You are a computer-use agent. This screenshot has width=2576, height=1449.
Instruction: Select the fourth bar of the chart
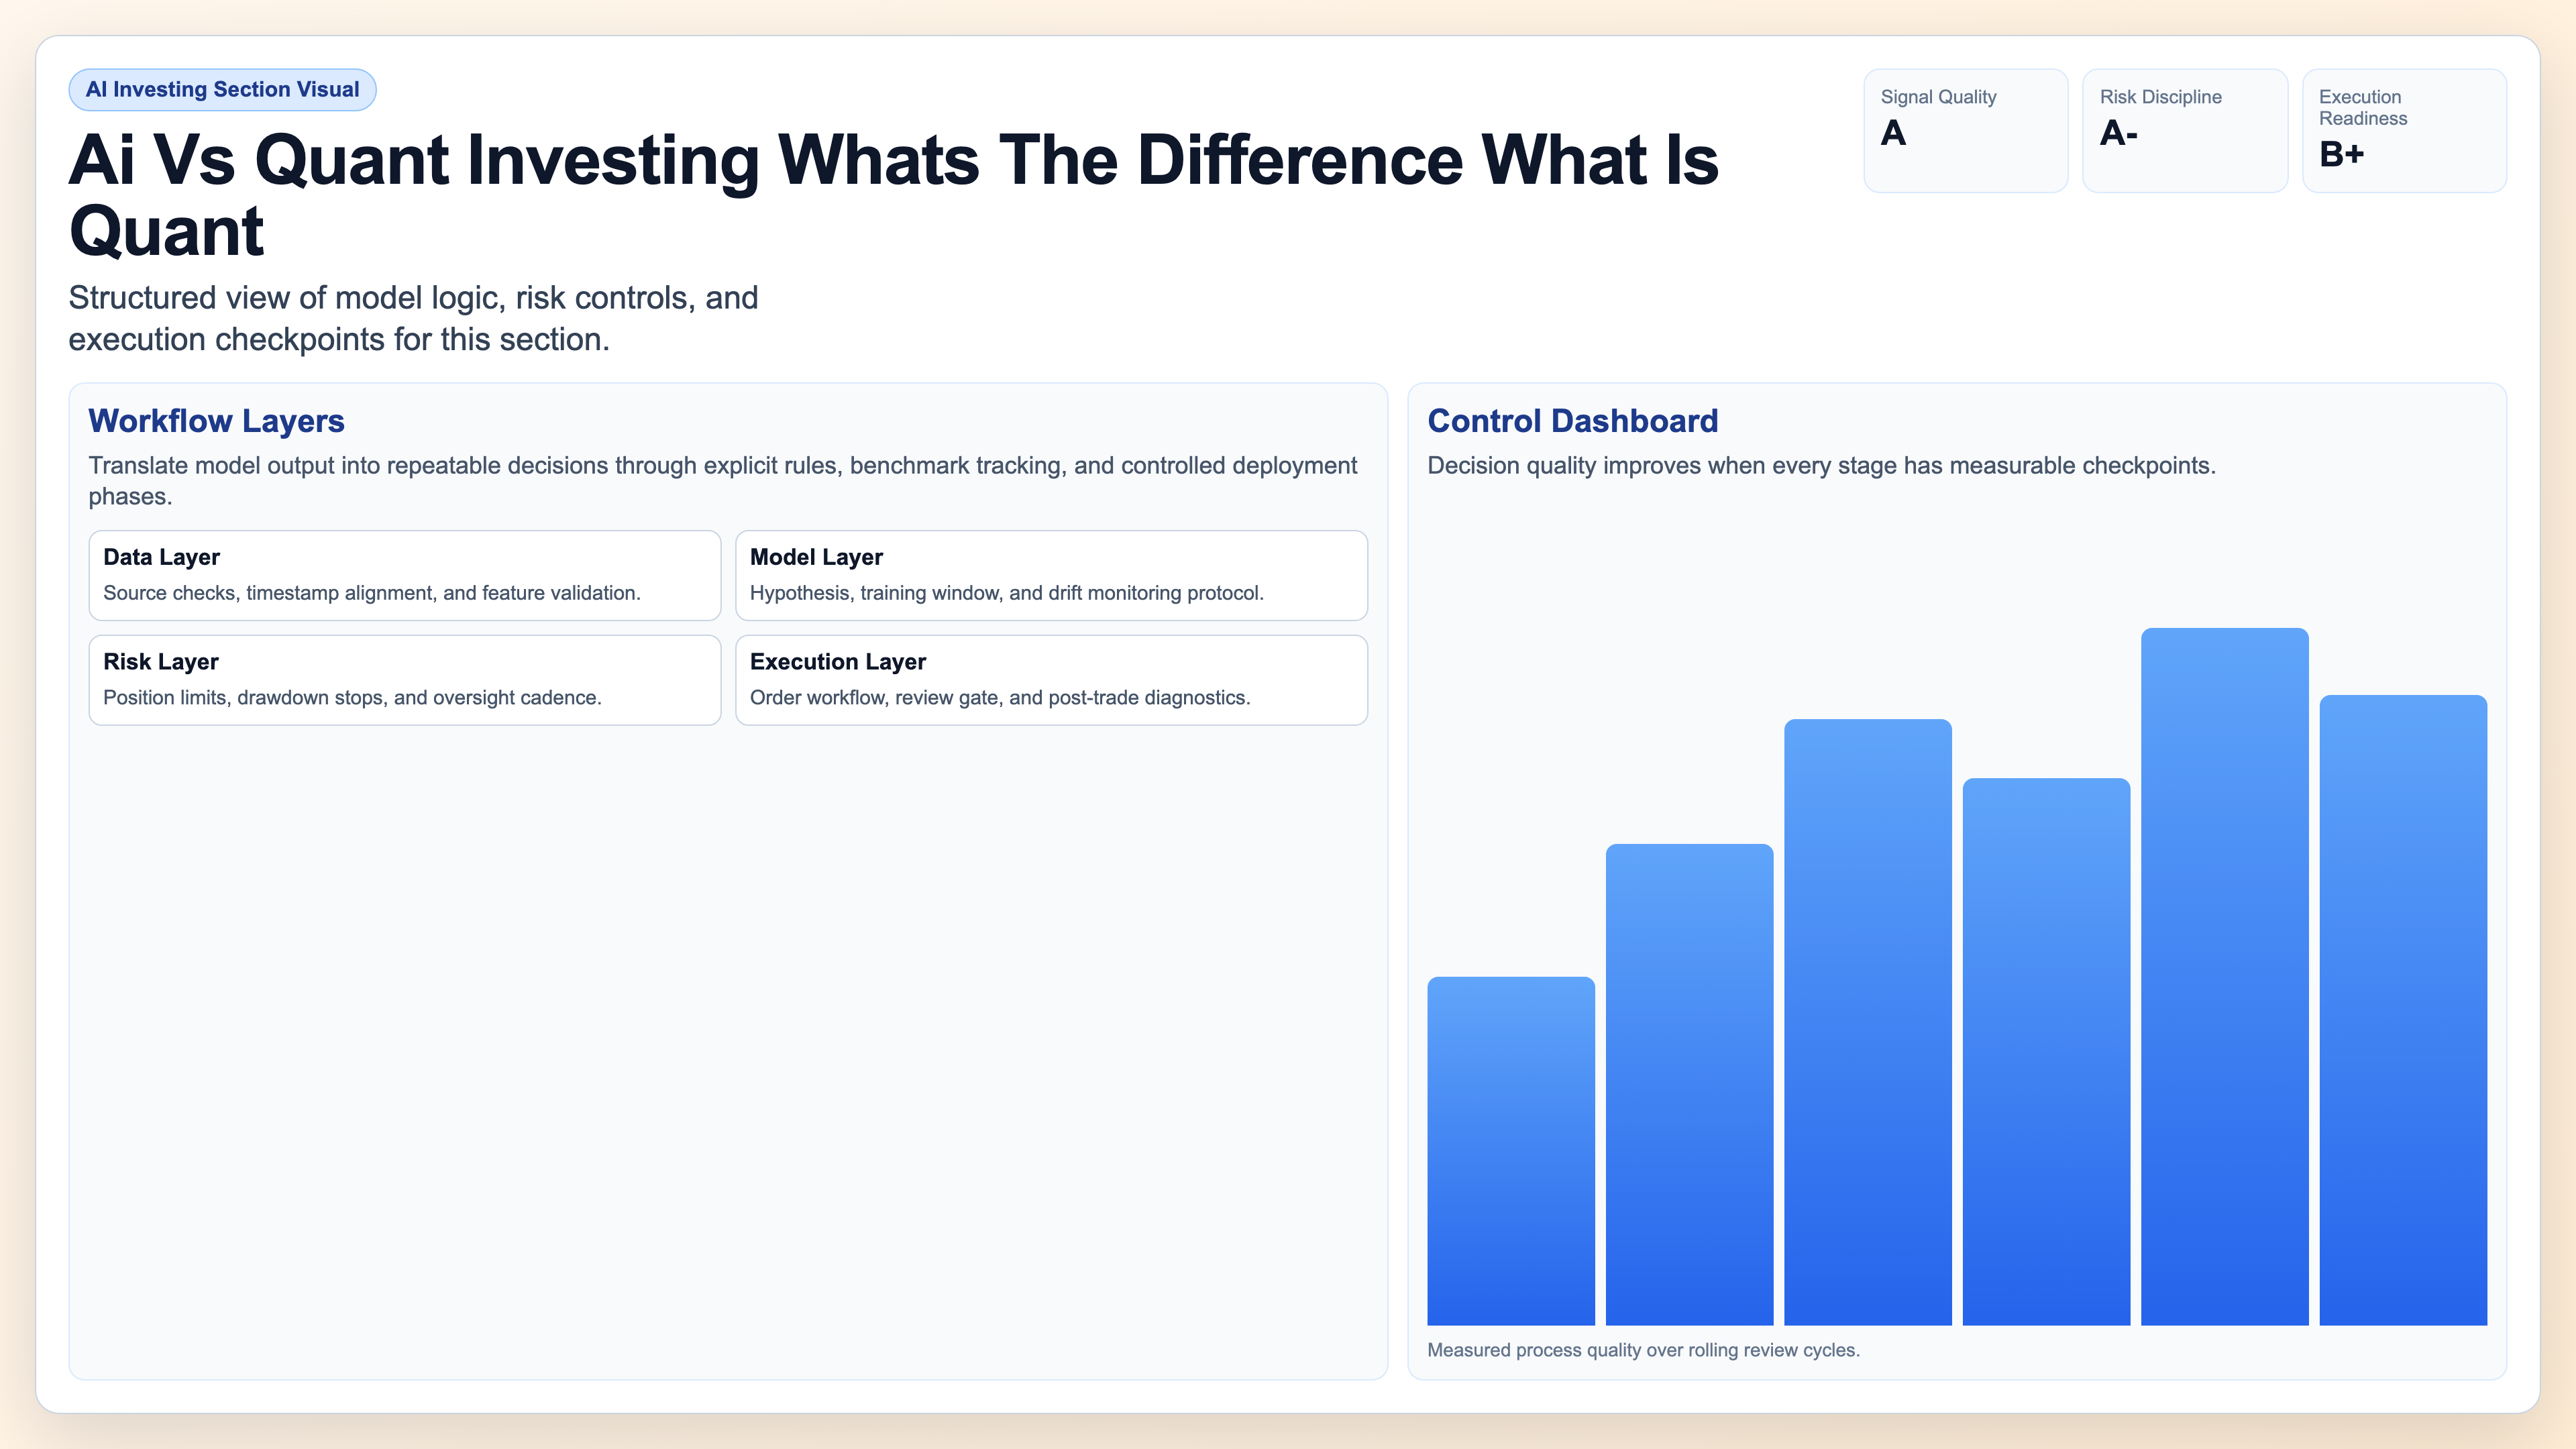[2045, 1050]
